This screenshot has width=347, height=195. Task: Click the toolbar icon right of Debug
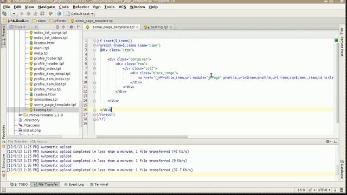[35, 14]
